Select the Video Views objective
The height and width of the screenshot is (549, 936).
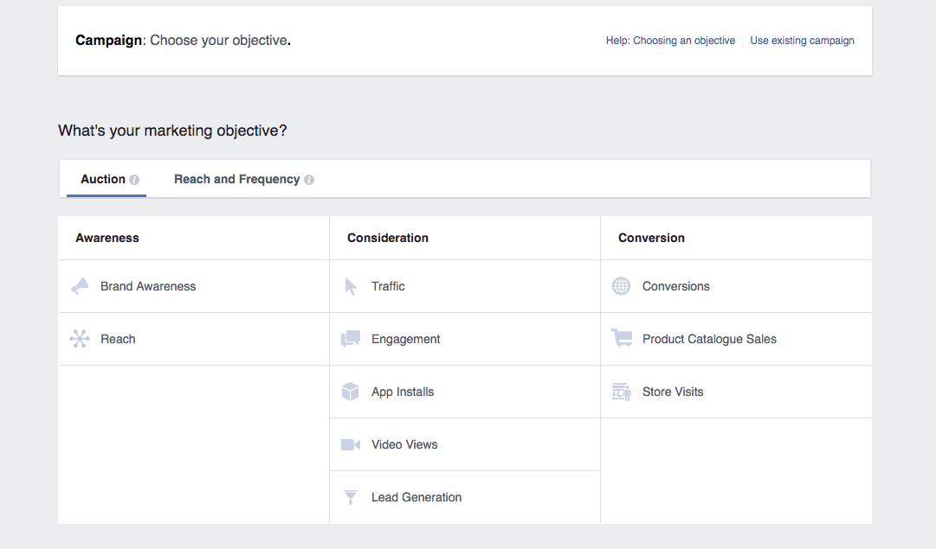pos(465,444)
